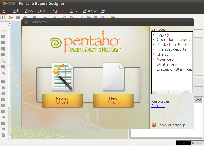Select the number-field ($3) palette element

[x=3, y=43]
